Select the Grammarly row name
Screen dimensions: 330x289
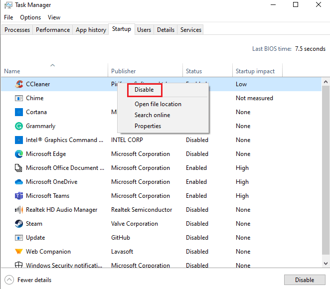coord(40,126)
